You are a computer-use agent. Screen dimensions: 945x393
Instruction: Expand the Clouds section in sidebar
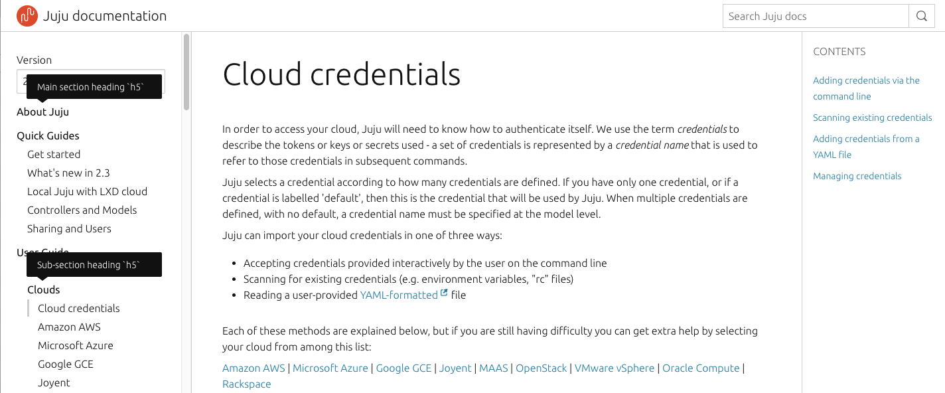tap(43, 289)
